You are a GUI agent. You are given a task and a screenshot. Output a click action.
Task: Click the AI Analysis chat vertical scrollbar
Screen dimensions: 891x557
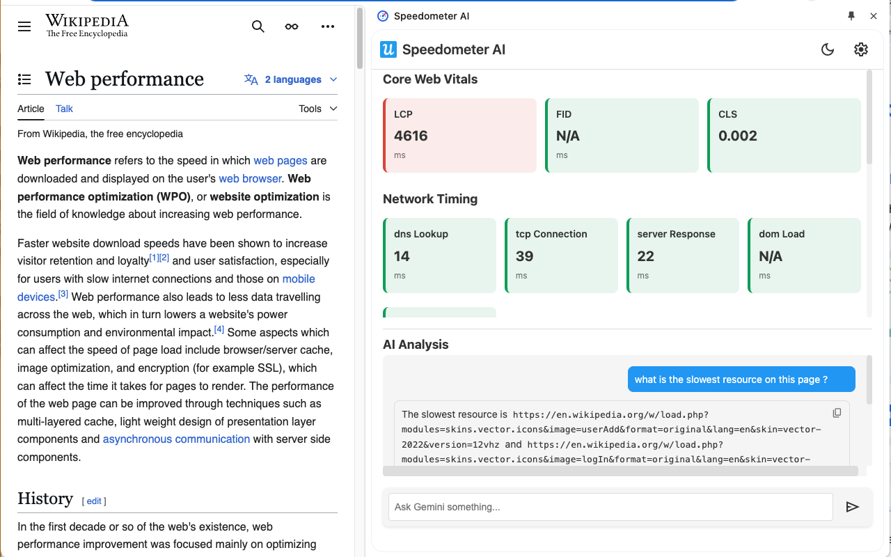coord(869,379)
